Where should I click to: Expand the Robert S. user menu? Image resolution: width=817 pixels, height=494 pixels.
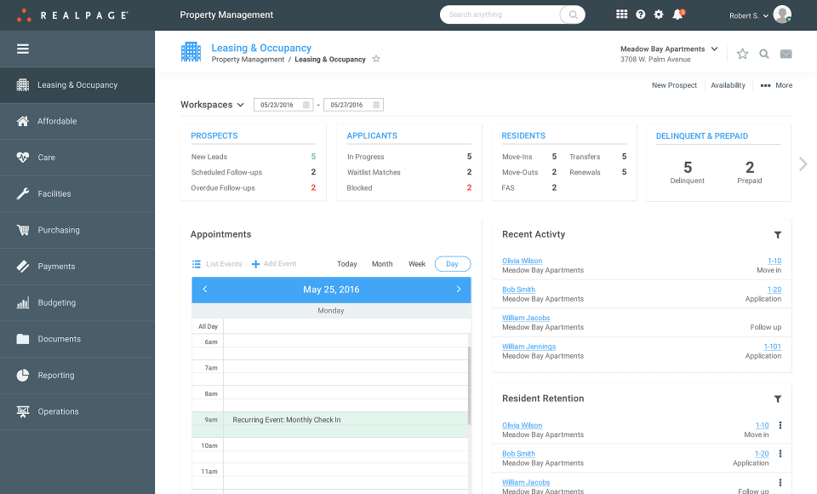point(749,15)
